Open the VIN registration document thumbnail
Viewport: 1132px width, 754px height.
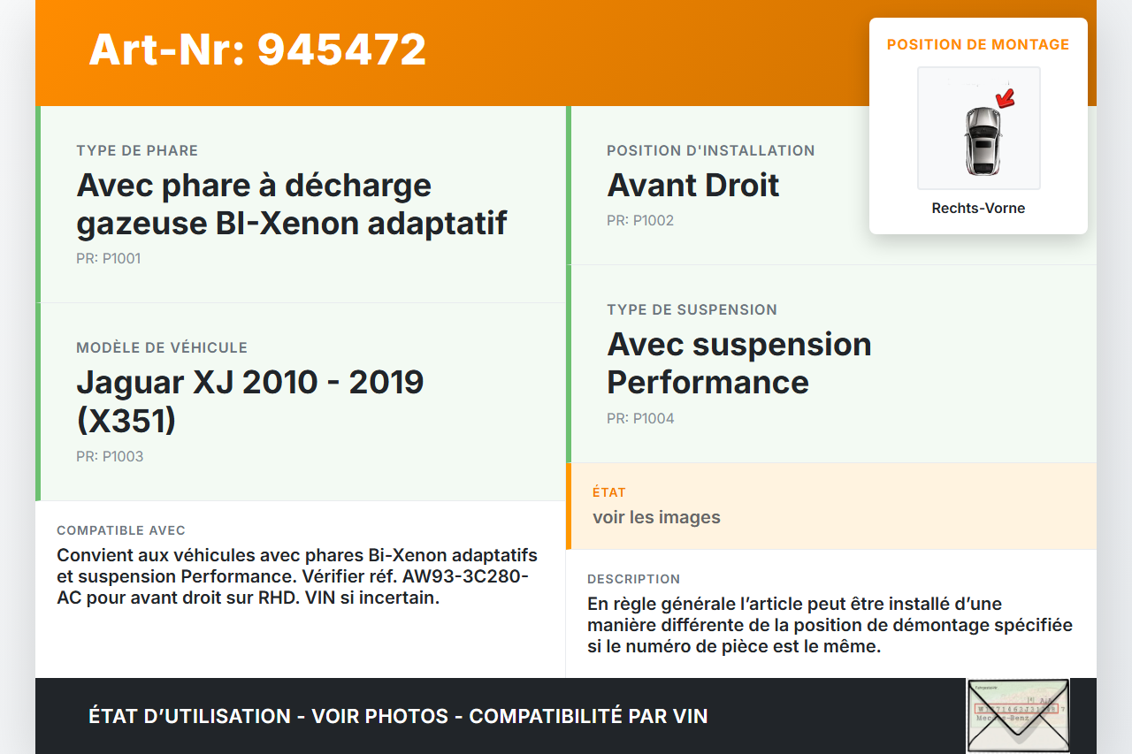tap(1018, 716)
